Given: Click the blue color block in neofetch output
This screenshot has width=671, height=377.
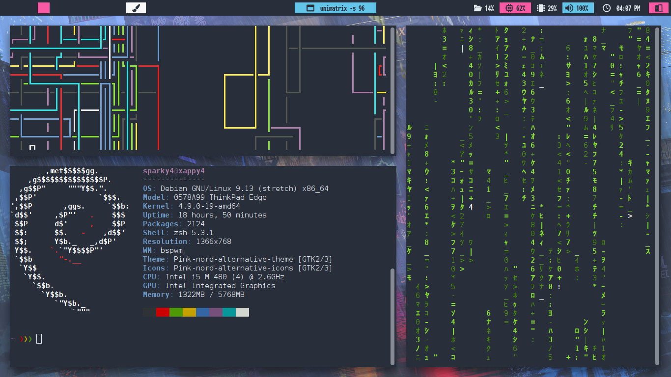Looking at the screenshot, I should pyautogui.click(x=202, y=312).
